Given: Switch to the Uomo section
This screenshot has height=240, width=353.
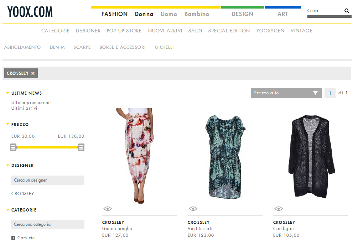Looking at the screenshot, I should coord(169,14).
